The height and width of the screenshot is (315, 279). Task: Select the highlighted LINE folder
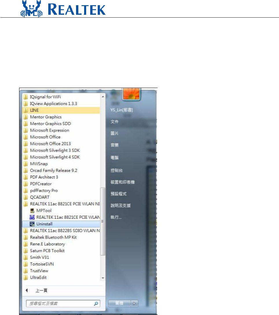point(61,110)
